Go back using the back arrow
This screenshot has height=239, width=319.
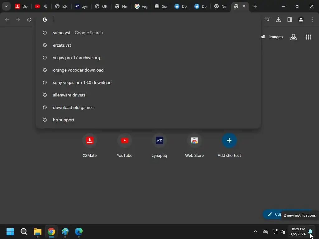point(7,20)
